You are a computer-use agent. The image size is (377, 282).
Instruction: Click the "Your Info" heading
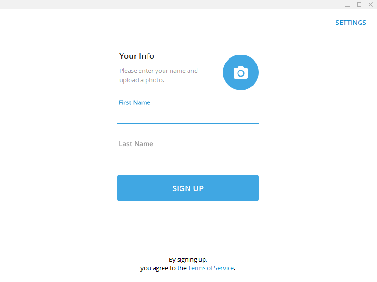[x=137, y=56]
